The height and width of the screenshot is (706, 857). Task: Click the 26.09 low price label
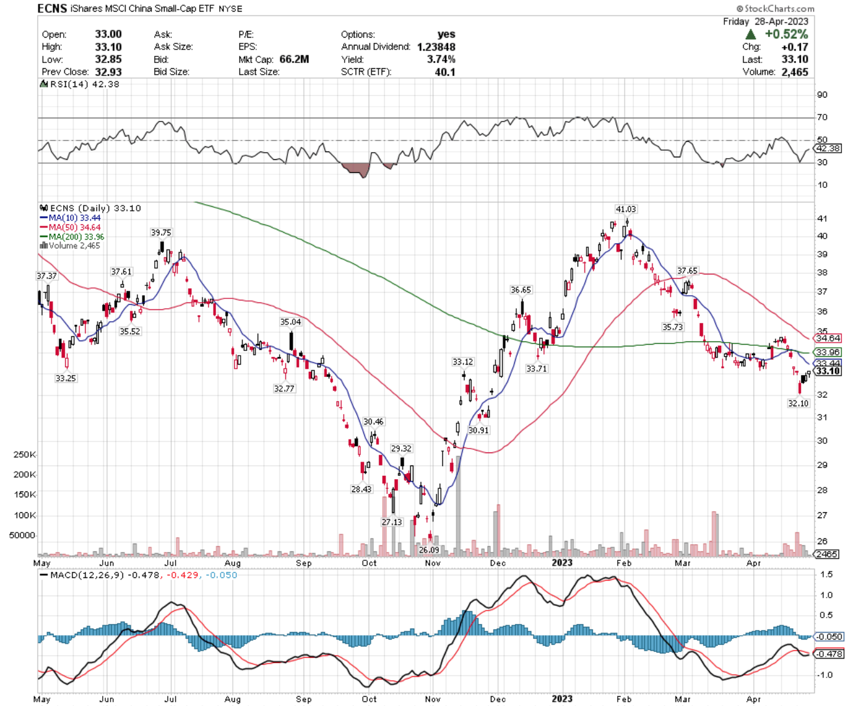point(429,550)
